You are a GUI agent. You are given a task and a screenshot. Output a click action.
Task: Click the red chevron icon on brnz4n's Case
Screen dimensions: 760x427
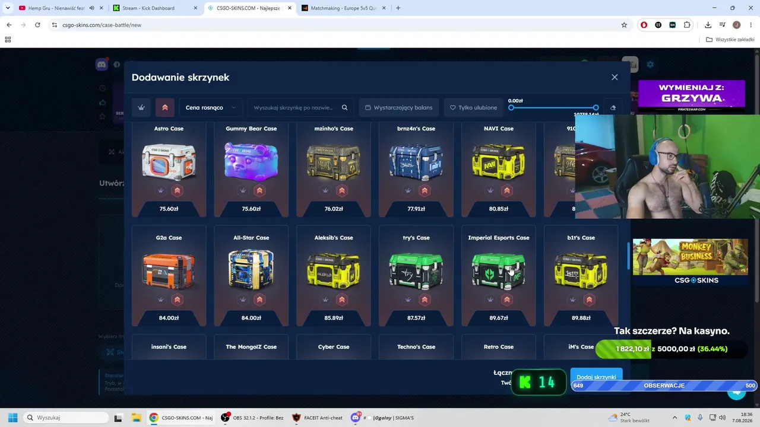click(x=425, y=190)
